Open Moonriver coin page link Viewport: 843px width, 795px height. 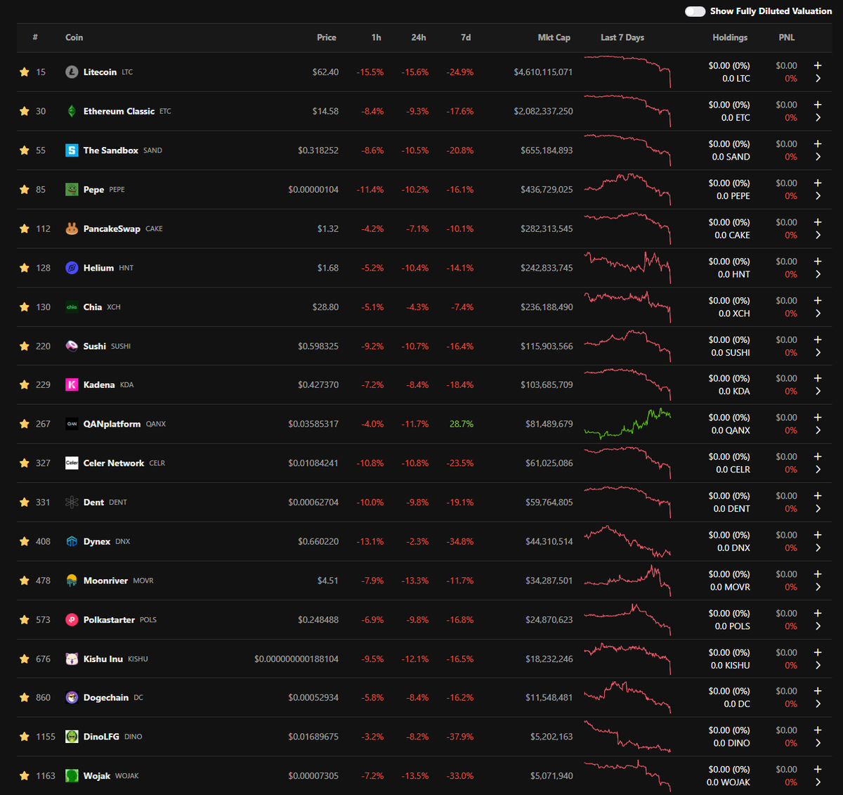[105, 581]
